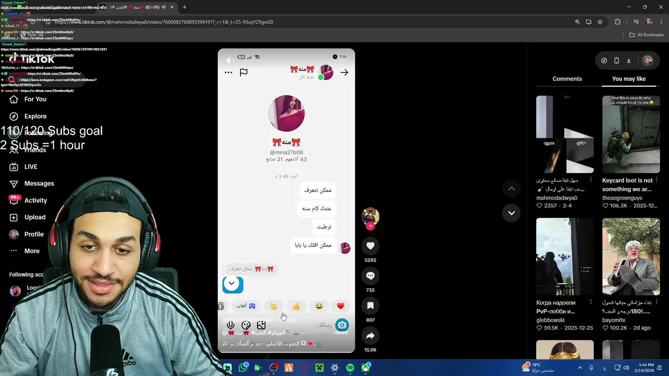Open Messages in TikTok sidebar
Viewport: 669px width, 376px height.
click(x=39, y=183)
